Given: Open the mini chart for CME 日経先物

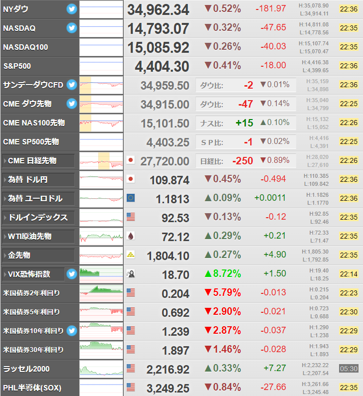Looking at the screenshot, I should tap(101, 161).
